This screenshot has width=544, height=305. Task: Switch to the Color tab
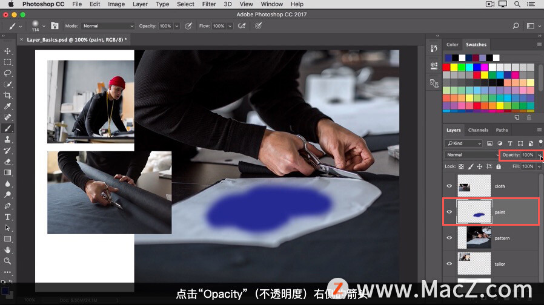(x=452, y=44)
